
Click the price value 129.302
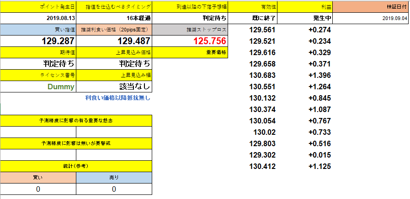[262, 155]
